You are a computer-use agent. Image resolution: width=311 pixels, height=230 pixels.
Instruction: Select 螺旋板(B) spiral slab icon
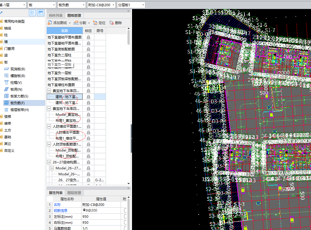coord(6,76)
